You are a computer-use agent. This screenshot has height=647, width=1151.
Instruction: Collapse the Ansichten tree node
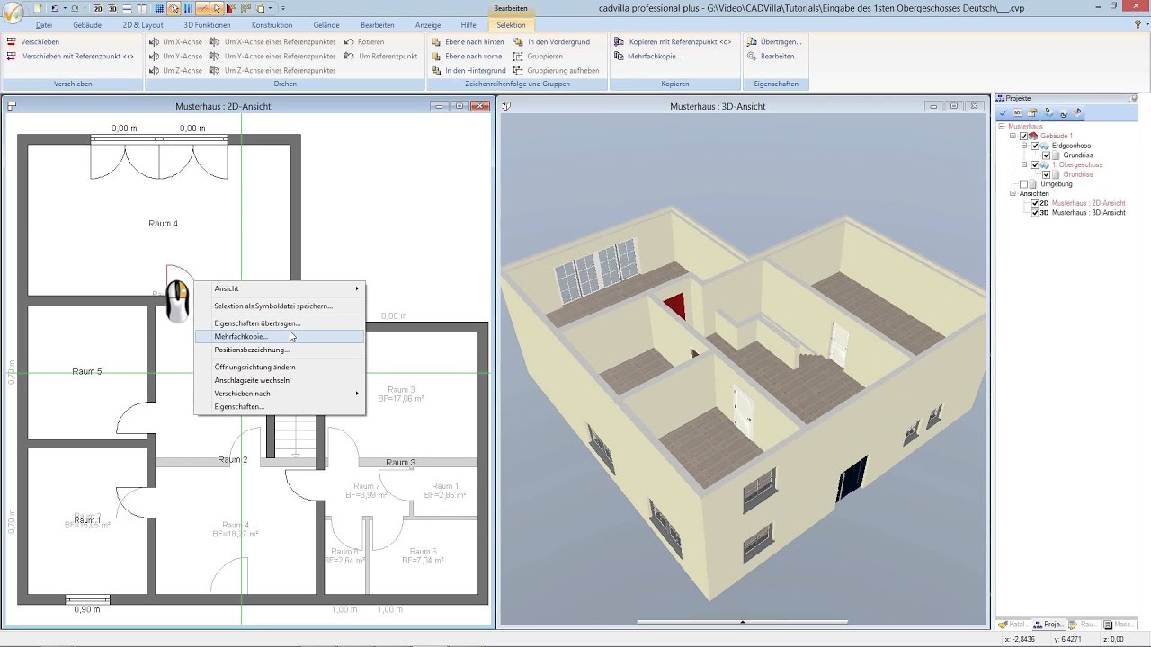[x=1013, y=193]
